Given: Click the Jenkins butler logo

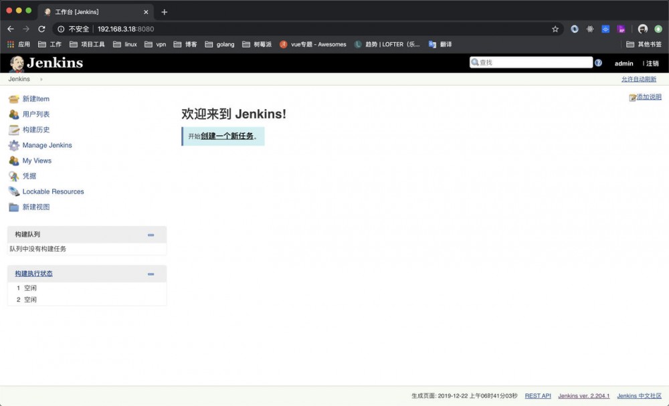Looking at the screenshot, I should 18,63.
